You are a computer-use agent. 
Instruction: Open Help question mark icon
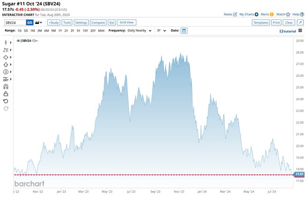tap(302, 14)
